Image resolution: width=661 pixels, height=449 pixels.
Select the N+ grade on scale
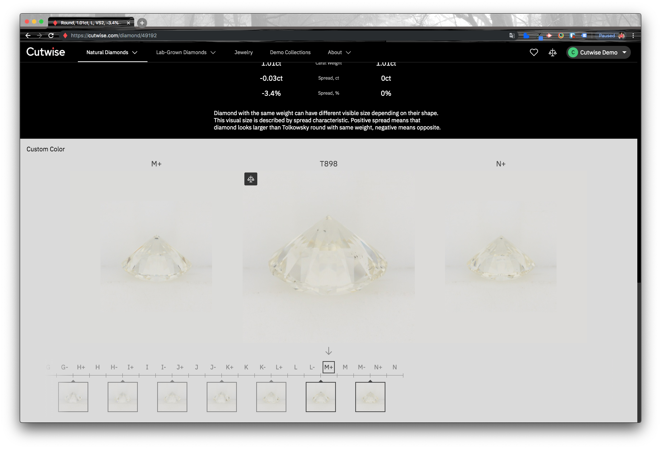(378, 367)
